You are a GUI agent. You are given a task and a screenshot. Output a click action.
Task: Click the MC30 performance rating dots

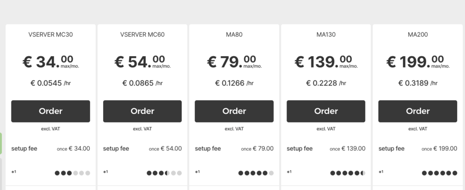73,173
